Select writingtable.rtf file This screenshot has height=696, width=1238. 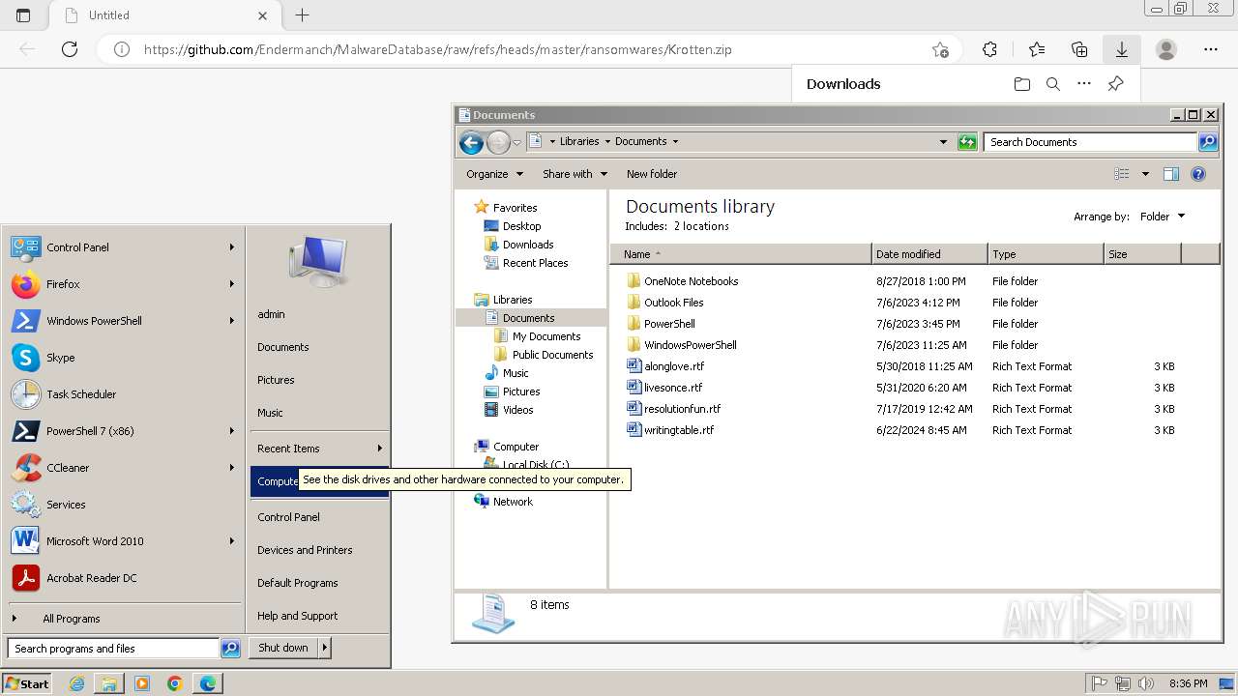click(x=679, y=430)
